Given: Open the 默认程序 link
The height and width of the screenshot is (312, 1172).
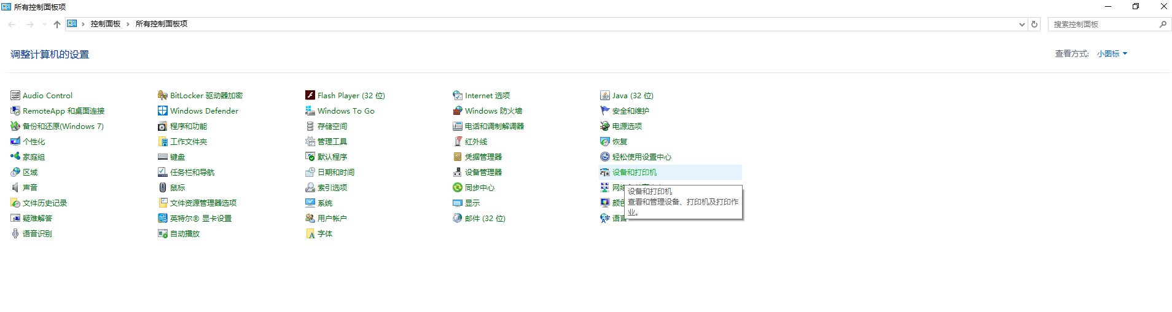Looking at the screenshot, I should 332,157.
